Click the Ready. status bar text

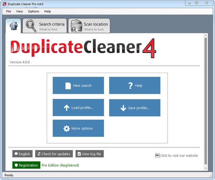[9, 175]
